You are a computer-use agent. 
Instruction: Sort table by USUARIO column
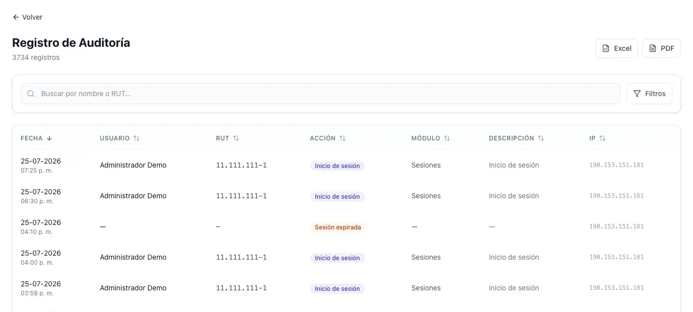pyautogui.click(x=120, y=138)
